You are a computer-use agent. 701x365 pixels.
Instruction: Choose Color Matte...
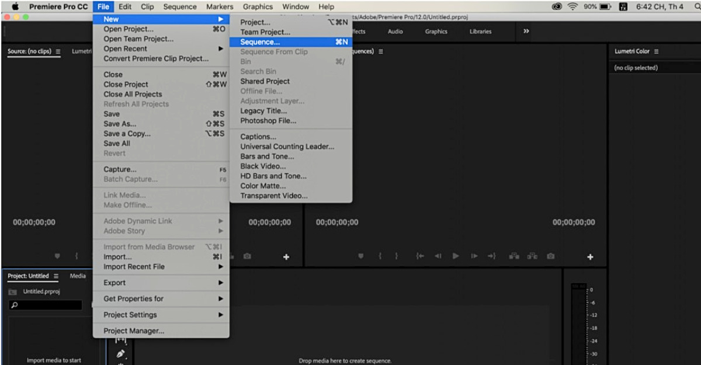(291, 186)
